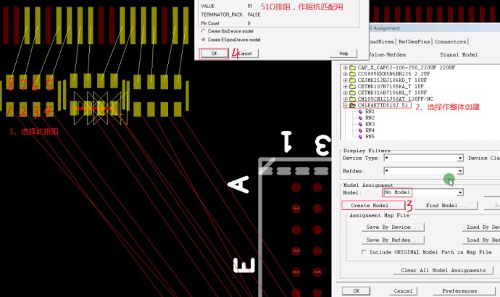Switch to the RefDesPins tab

415,42
